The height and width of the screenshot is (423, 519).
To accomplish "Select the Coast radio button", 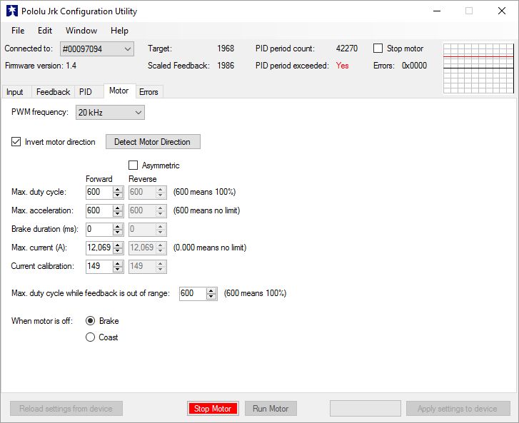I will (90, 337).
